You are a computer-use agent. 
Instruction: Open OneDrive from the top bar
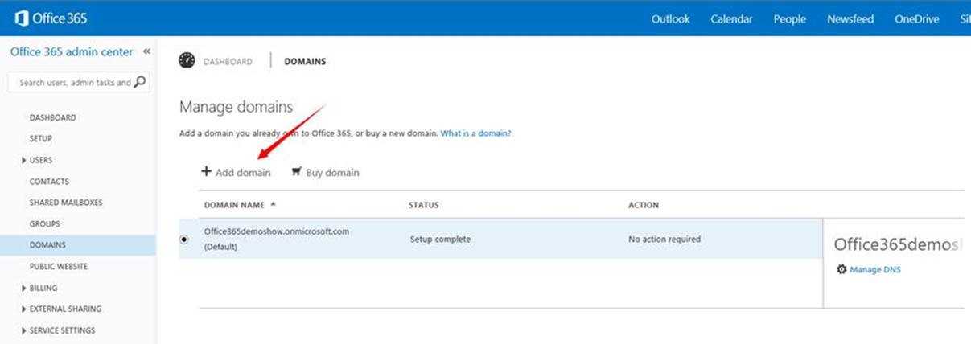click(917, 19)
